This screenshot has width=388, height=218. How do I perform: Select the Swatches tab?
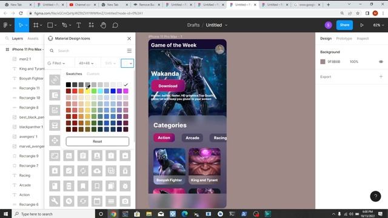click(x=74, y=74)
